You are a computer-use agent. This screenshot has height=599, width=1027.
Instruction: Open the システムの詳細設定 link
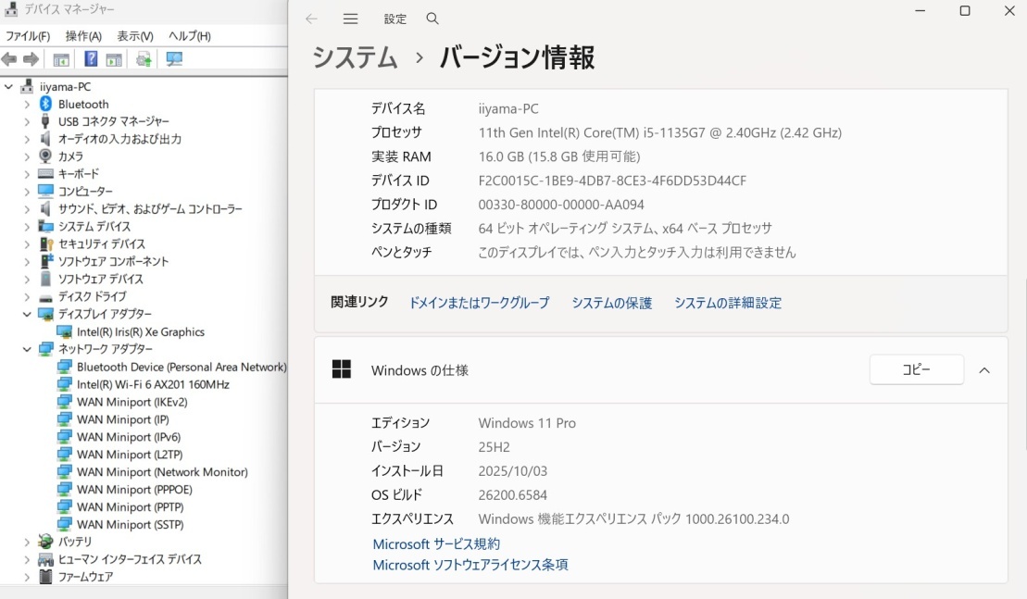coord(727,303)
